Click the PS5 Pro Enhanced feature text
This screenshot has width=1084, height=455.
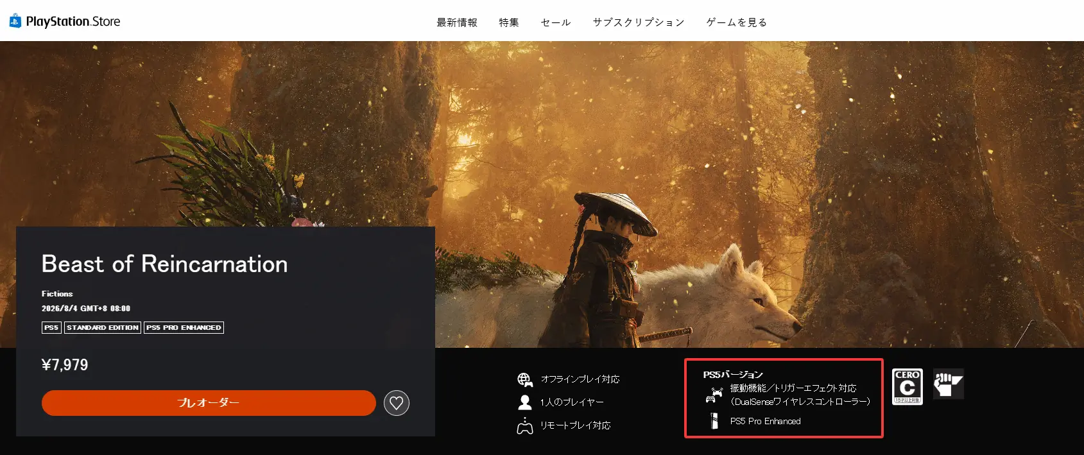coord(766,422)
